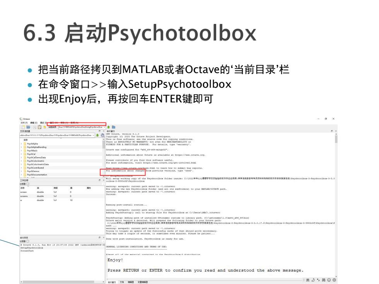
Task: Undock the file browser panel
Action: pyautogui.click(x=100, y=131)
